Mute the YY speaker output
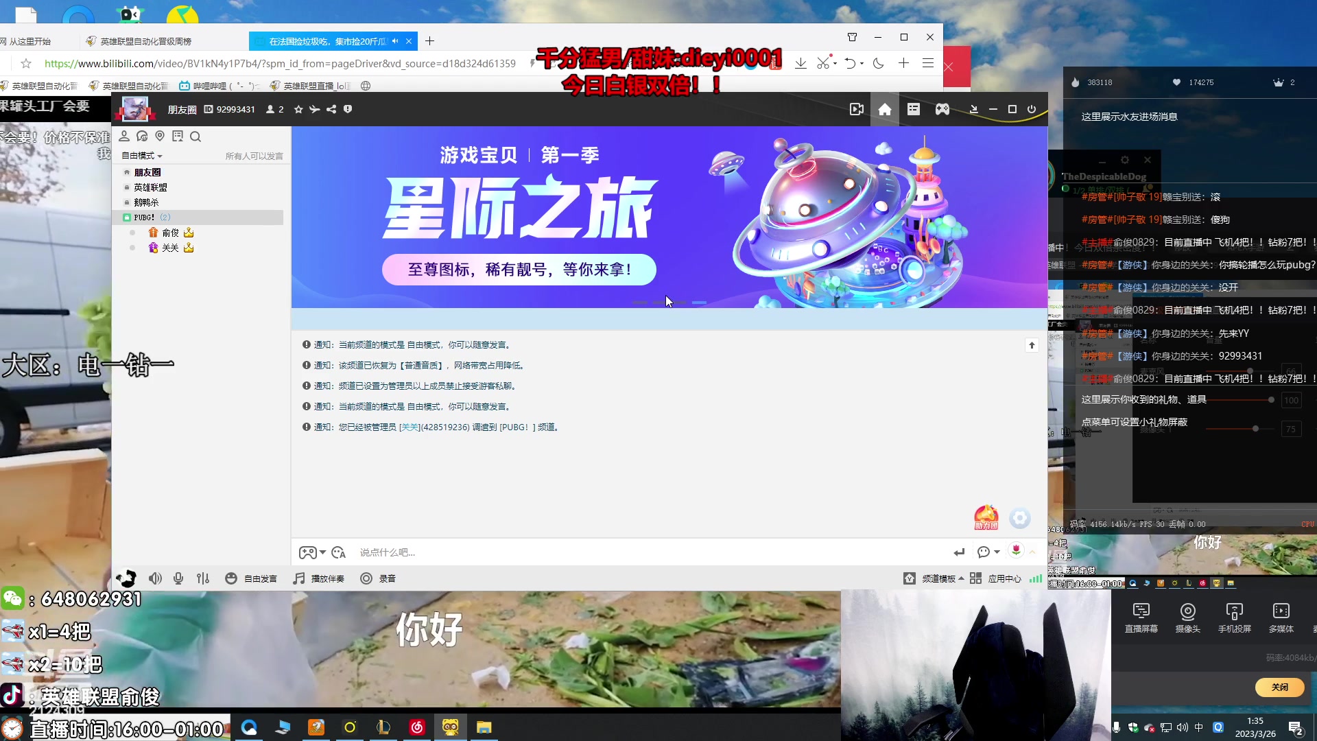1317x741 pixels. [x=156, y=578]
